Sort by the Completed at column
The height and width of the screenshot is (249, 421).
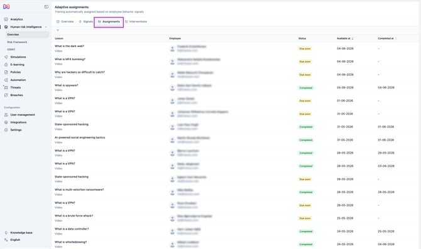[387, 39]
